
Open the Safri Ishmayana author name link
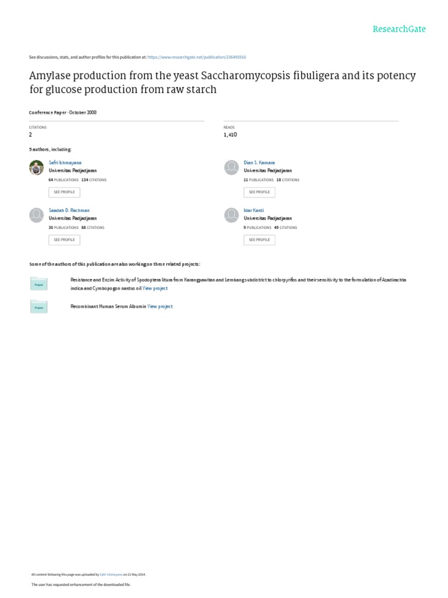[x=64, y=162]
